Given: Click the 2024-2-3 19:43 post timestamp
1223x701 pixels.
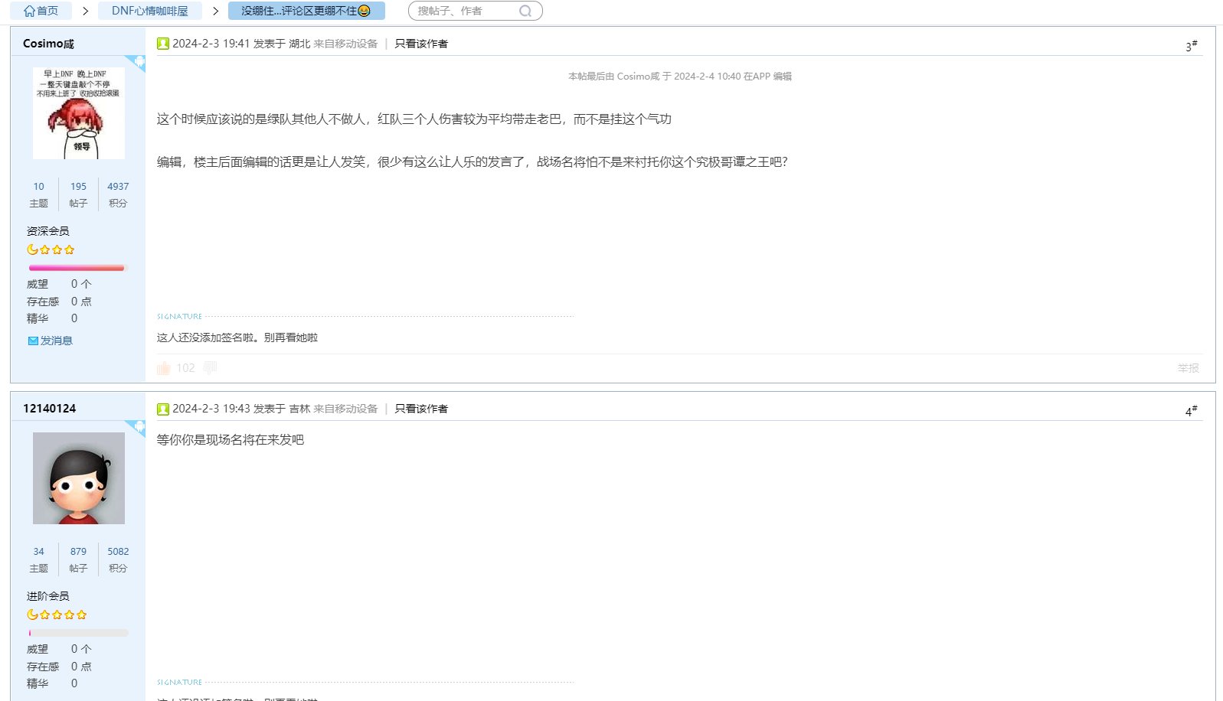Looking at the screenshot, I should [211, 409].
